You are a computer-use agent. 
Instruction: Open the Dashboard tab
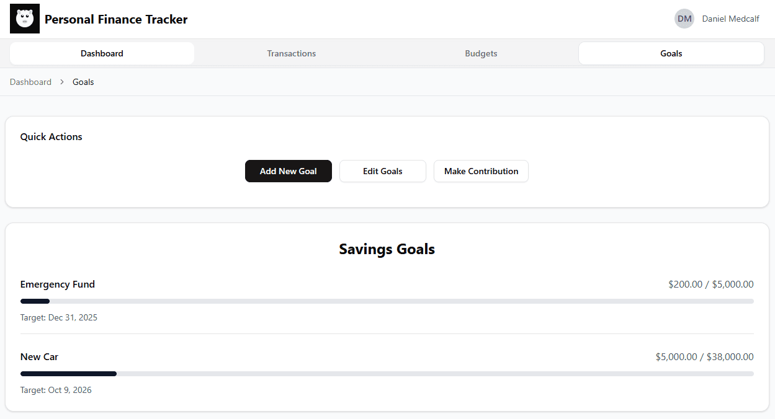[102, 53]
